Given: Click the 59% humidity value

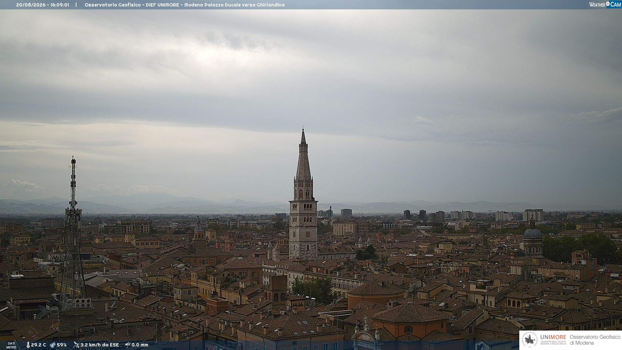Looking at the screenshot, I should pyautogui.click(x=62, y=345).
